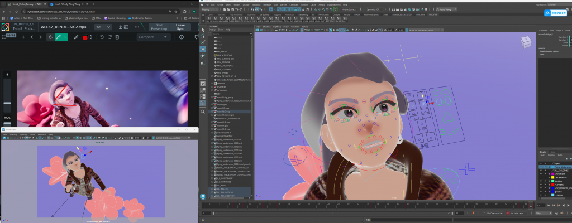Click the undo arrow in SyncSketch toolbar

pyautogui.click(x=102, y=37)
